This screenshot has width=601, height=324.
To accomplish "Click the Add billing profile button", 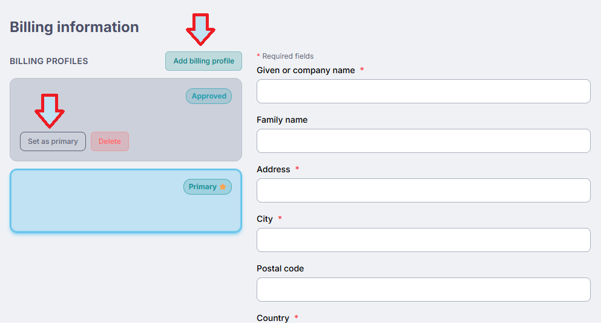I will click(203, 61).
